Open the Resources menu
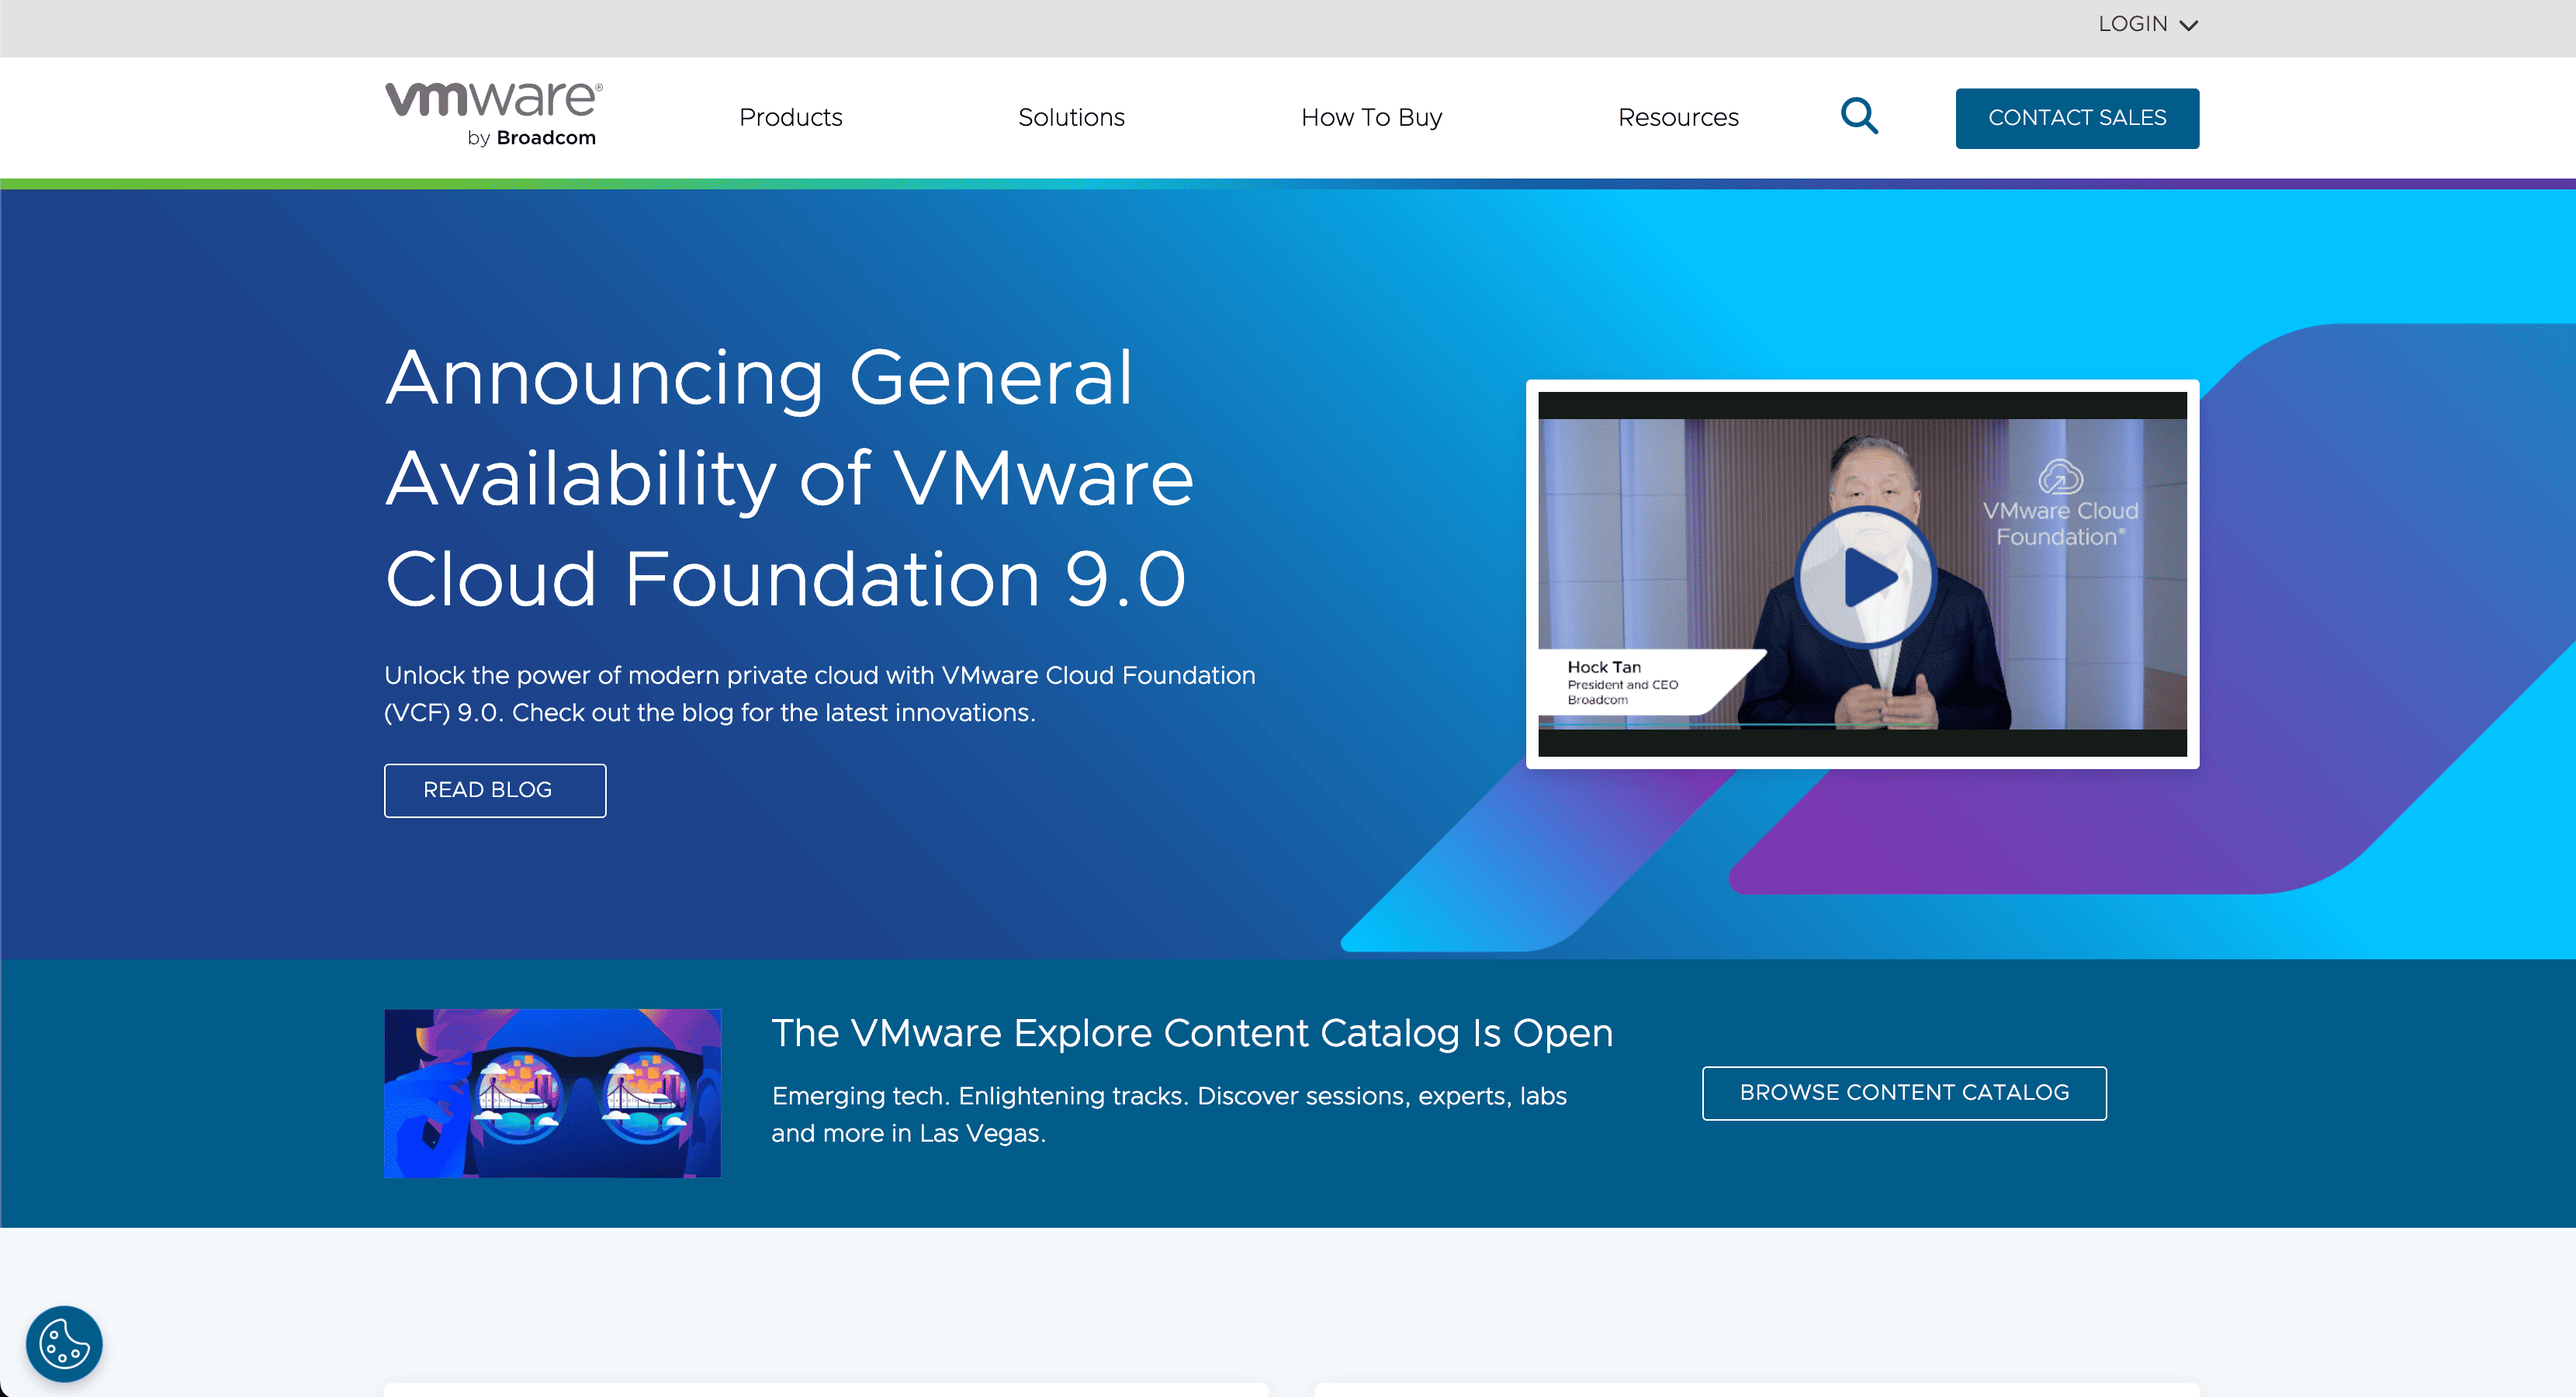This screenshot has height=1397, width=2576. [x=1678, y=117]
